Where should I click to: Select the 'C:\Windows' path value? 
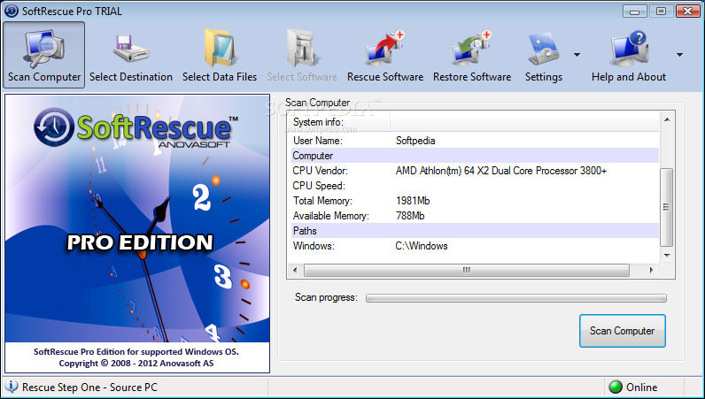click(x=422, y=246)
